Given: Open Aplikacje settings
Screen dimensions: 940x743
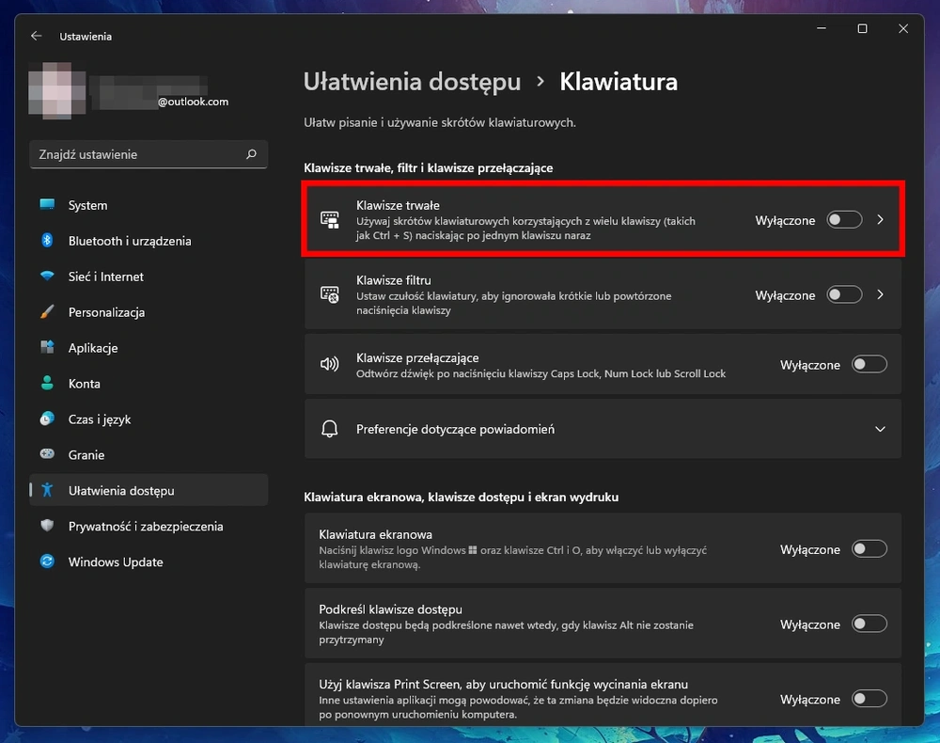Looking at the screenshot, I should [149, 348].
